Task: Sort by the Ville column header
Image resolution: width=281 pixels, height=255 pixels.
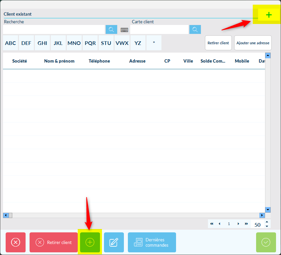Action: tap(188, 61)
